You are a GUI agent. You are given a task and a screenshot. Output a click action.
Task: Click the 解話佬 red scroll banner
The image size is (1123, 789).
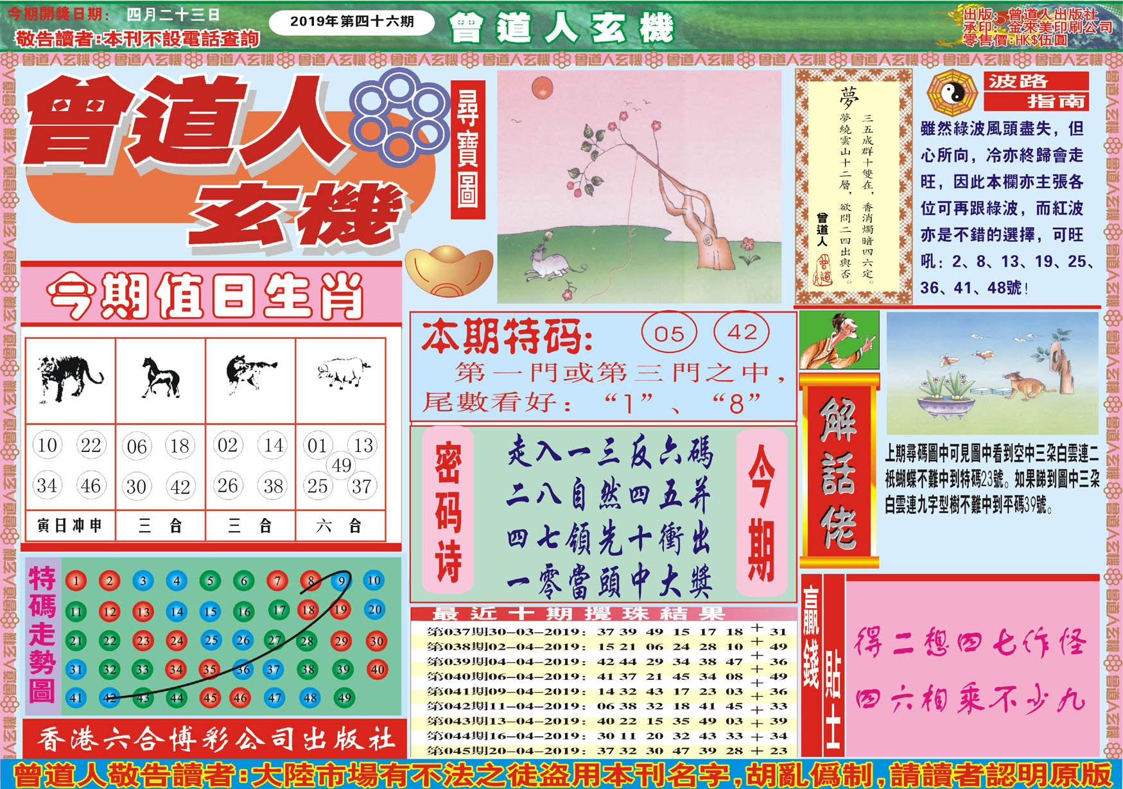(839, 473)
